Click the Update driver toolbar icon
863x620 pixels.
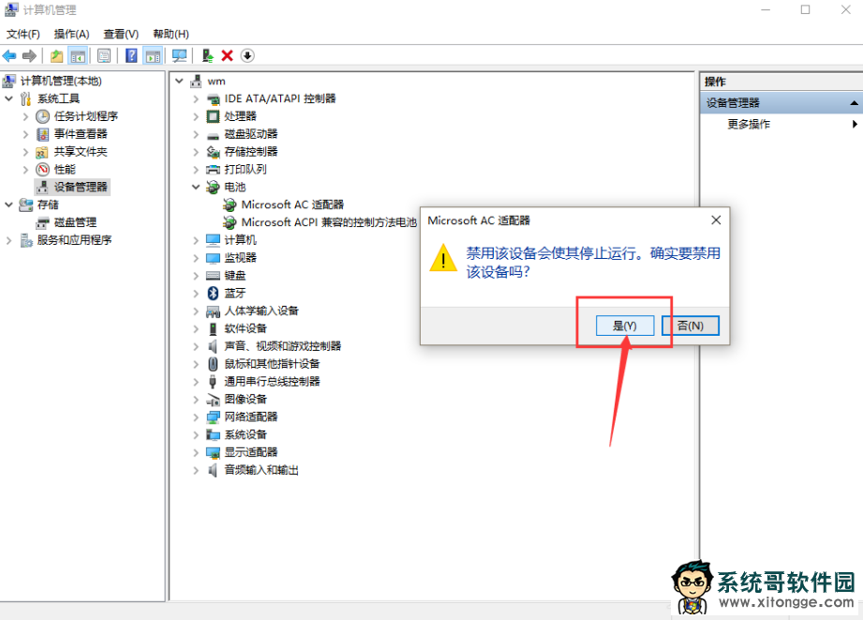209,54
